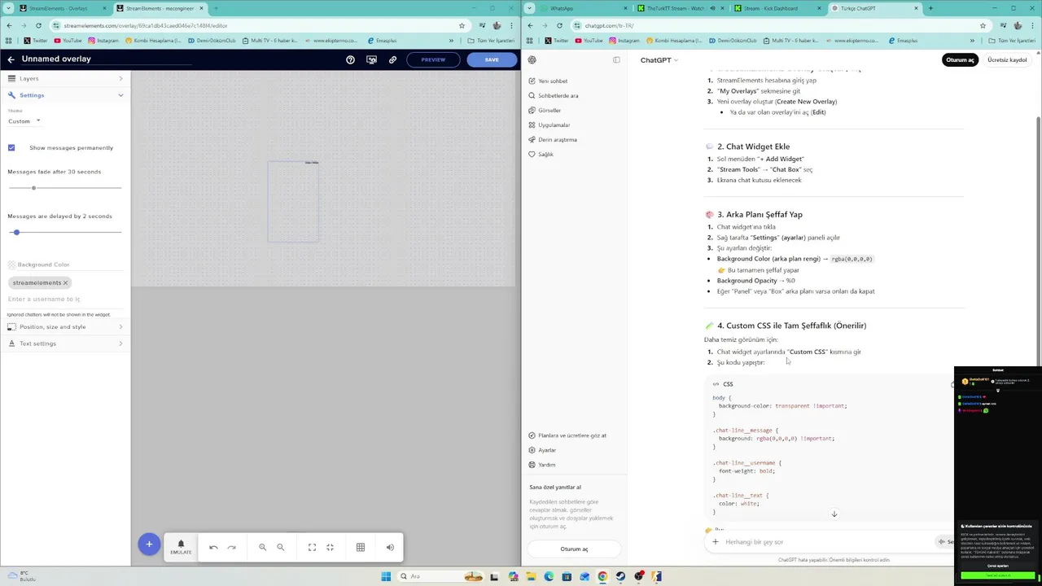This screenshot has width=1042, height=586.
Task: Click the Oturum aç button in ChatGPT header
Action: pos(960,59)
